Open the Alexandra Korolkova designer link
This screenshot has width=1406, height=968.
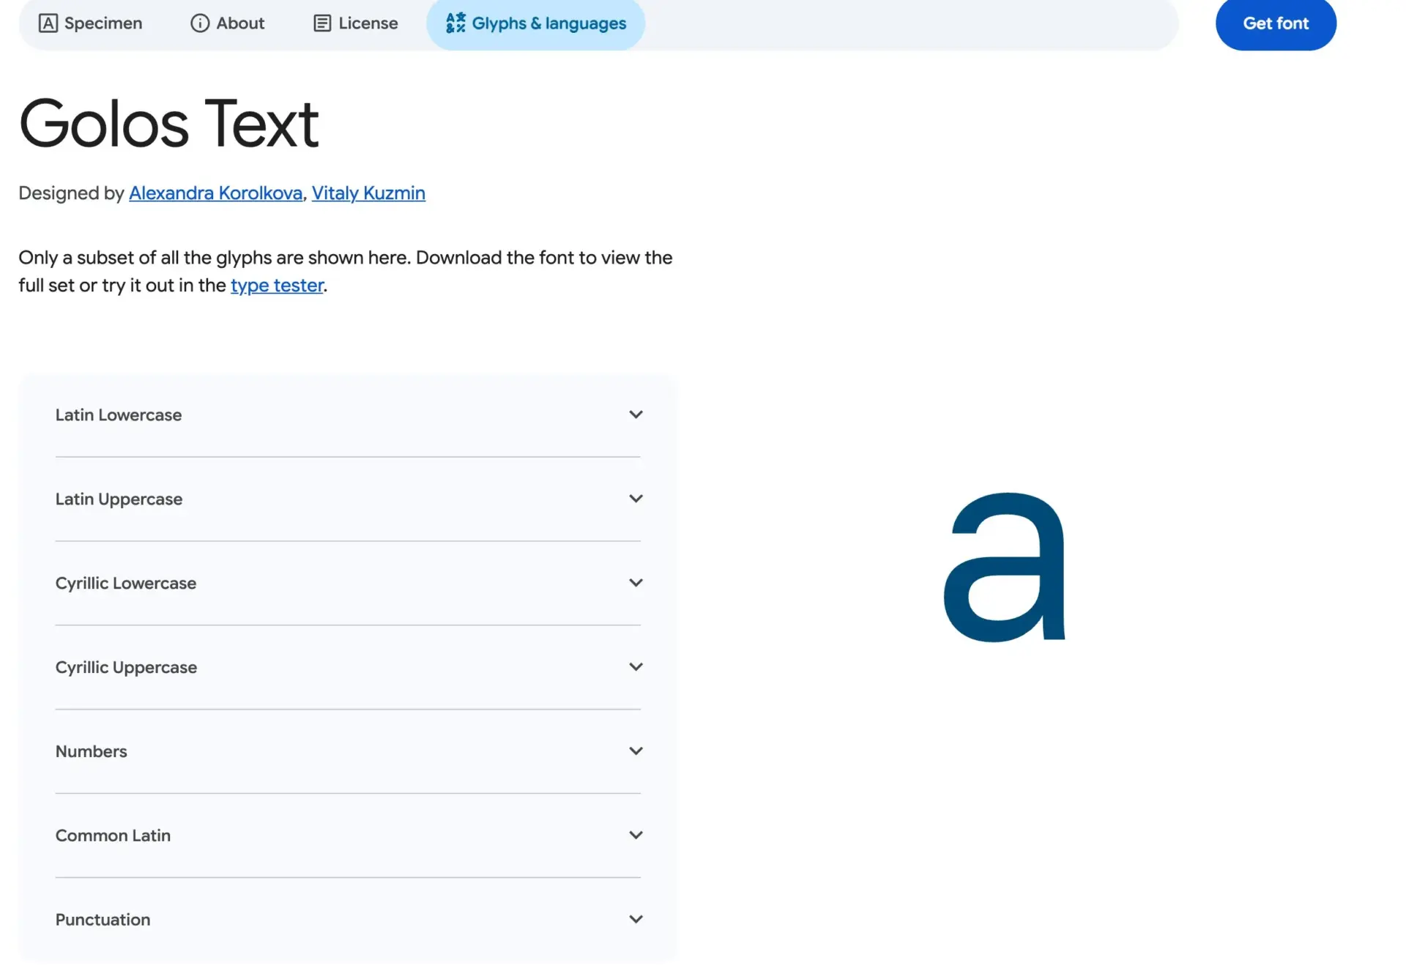[216, 193]
